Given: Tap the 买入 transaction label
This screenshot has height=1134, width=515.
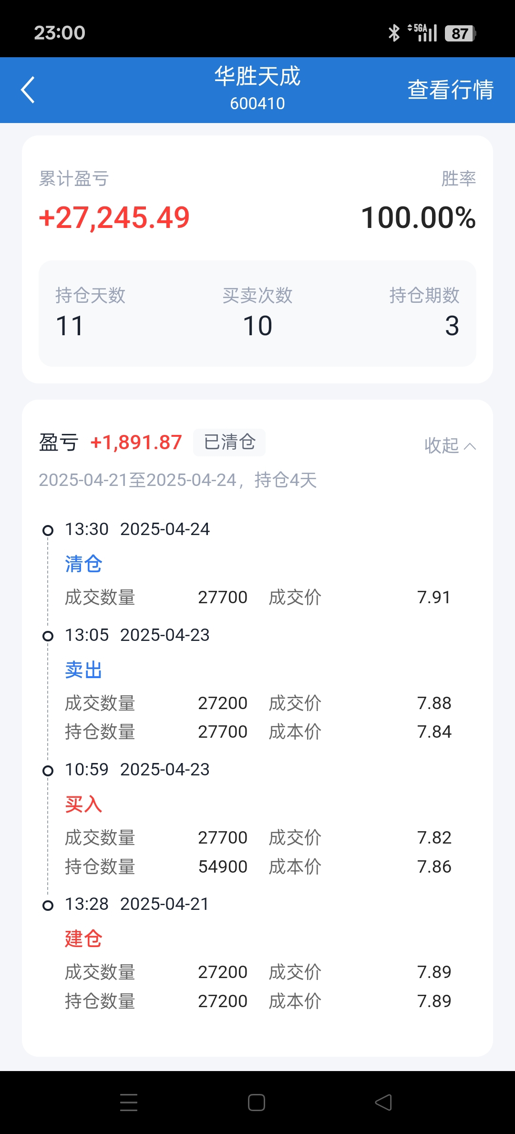Looking at the screenshot, I should click(83, 804).
